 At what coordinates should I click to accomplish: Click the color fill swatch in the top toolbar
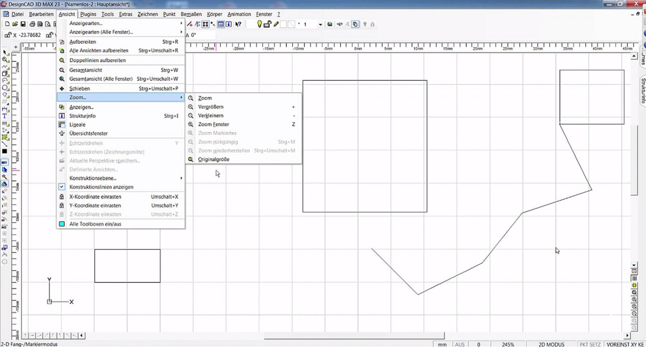(283, 24)
